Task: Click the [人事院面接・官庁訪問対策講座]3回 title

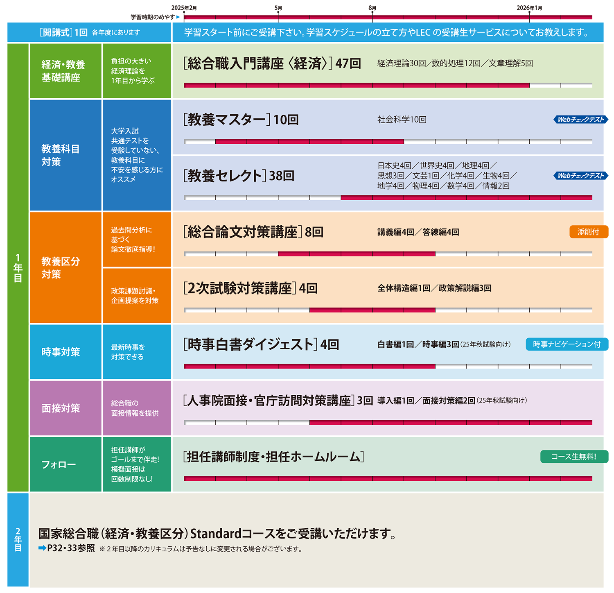Action: (x=278, y=400)
